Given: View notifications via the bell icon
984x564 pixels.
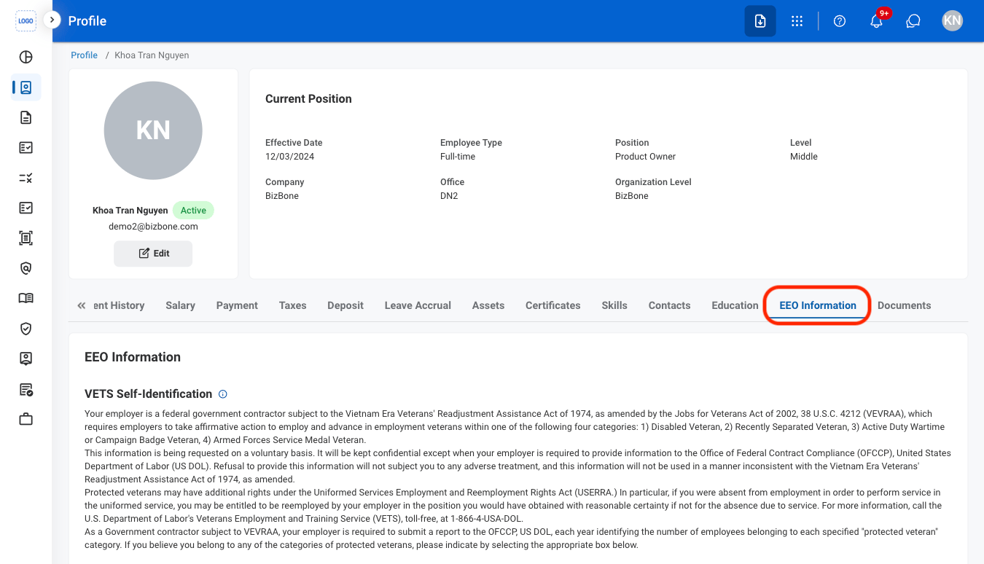Looking at the screenshot, I should pos(877,21).
